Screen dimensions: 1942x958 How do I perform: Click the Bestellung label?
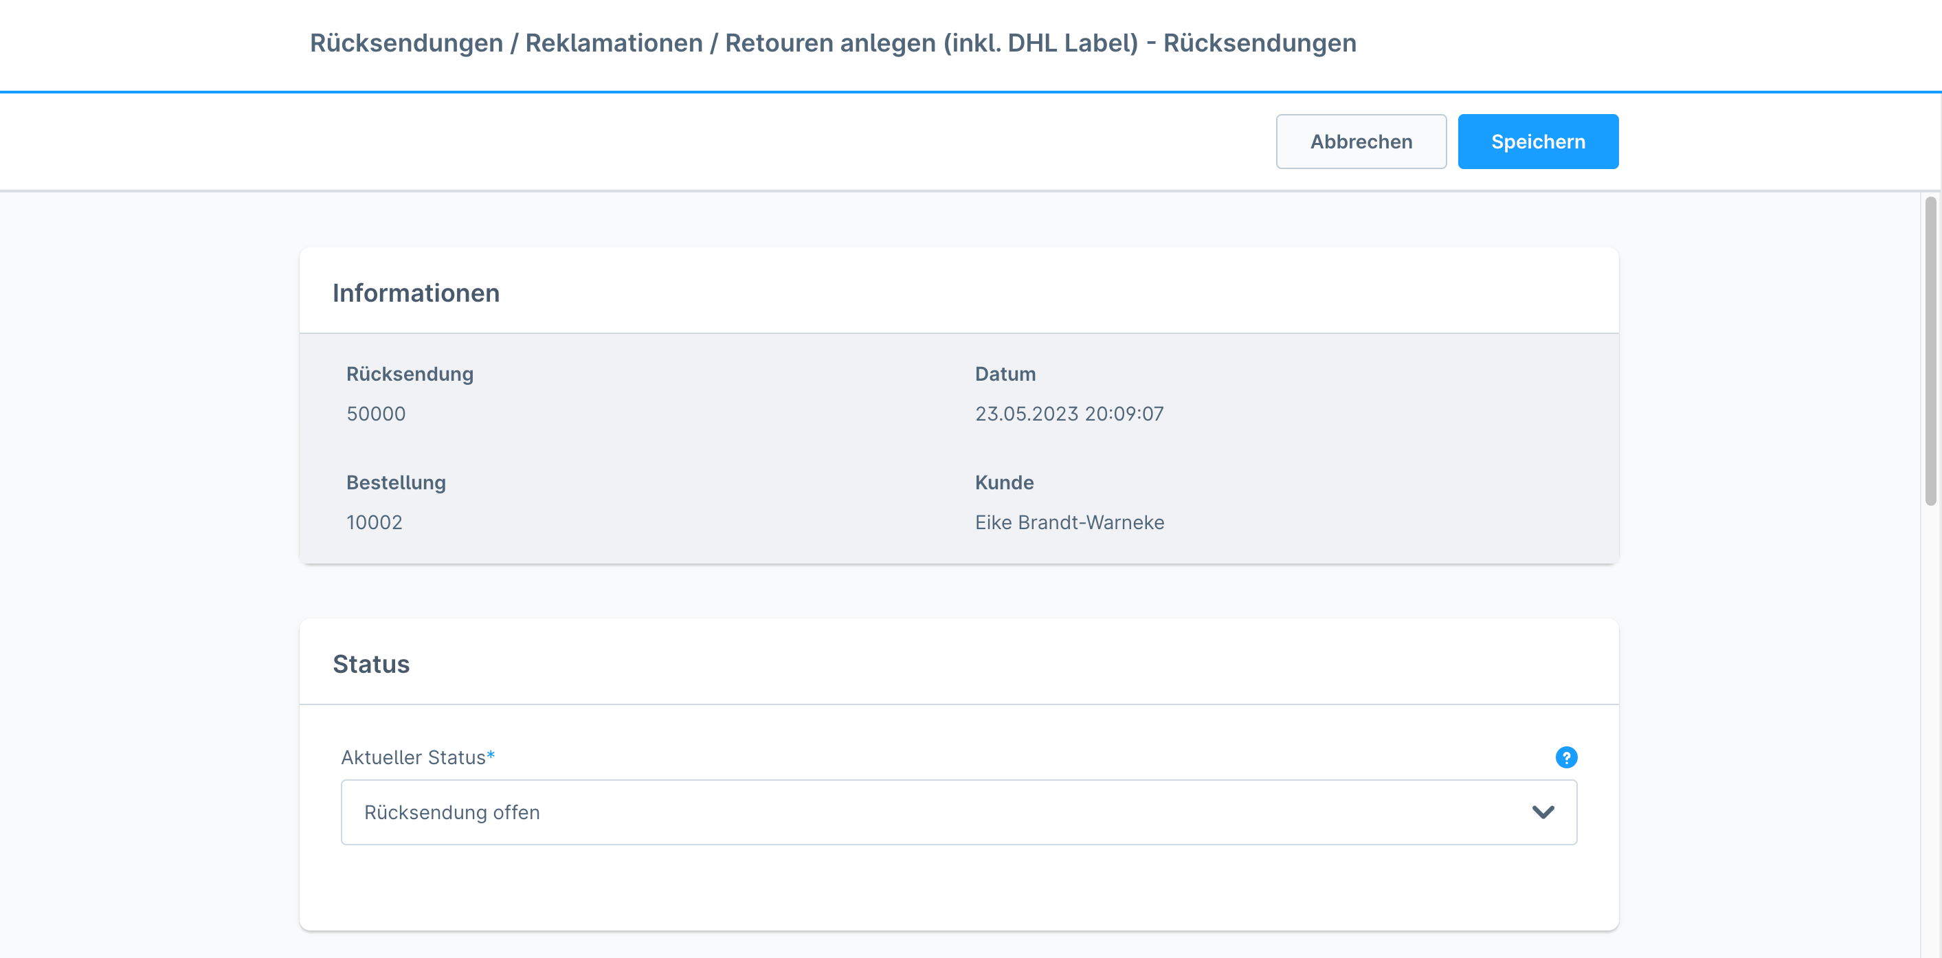click(x=397, y=483)
